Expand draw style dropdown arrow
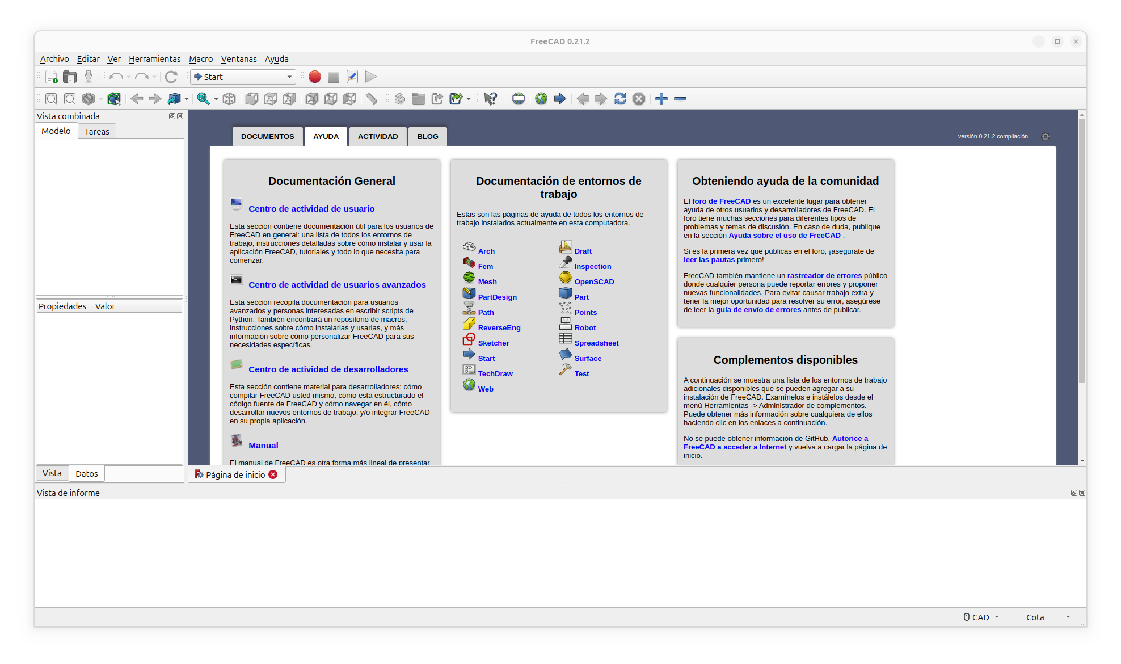This screenshot has height=664, width=1121. (101, 99)
